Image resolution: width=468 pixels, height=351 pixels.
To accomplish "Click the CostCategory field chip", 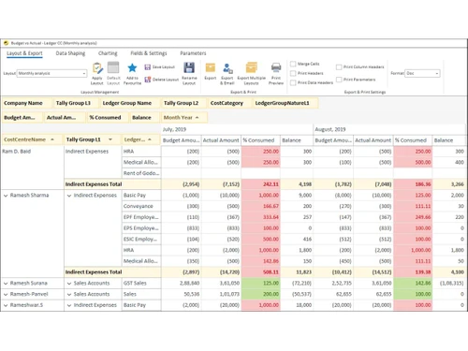I will click(230, 103).
